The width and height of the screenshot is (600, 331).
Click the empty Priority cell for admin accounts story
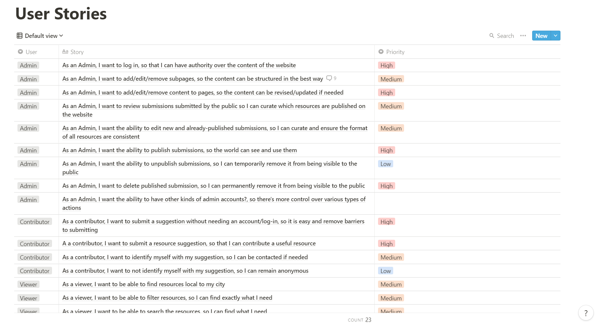tap(467, 203)
